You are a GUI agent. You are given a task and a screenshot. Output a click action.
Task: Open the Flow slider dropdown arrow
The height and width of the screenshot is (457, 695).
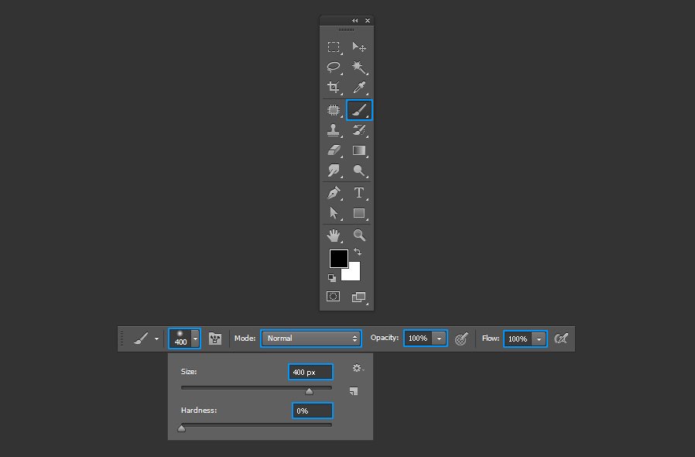tap(539, 339)
